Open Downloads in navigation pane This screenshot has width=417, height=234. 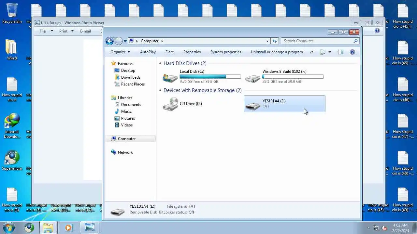131,77
